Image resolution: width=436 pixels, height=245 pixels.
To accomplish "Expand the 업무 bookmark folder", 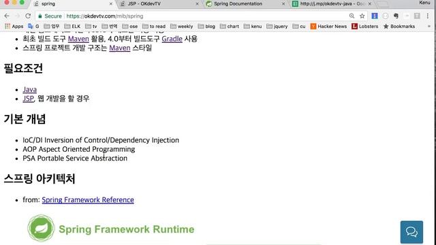I will [52, 27].
